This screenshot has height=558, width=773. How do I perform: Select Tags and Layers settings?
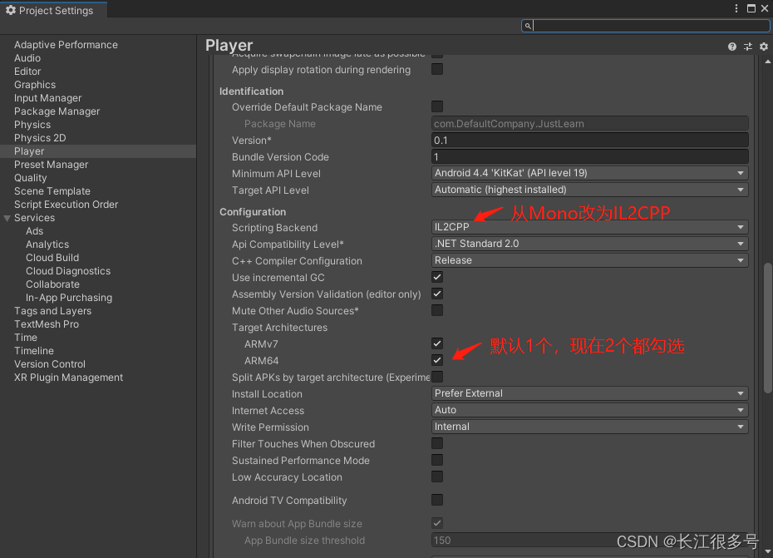(x=52, y=311)
